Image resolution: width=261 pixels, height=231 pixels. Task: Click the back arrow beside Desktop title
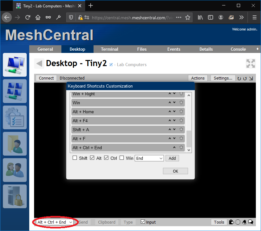pyautogui.click(x=39, y=64)
